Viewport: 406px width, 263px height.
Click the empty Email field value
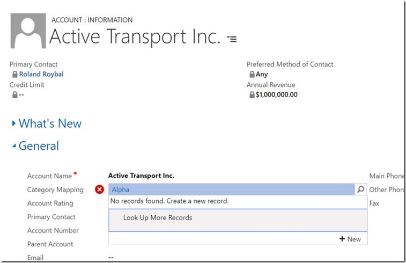[x=111, y=258]
